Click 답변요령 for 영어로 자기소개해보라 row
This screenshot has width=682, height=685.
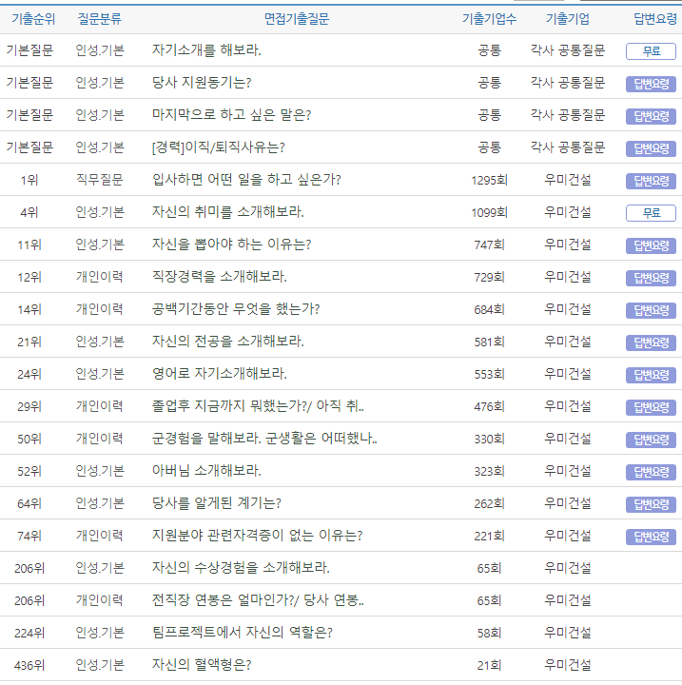click(651, 375)
